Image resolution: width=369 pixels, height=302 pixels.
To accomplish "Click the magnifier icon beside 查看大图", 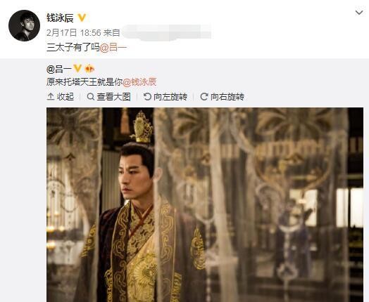I will [x=91, y=96].
